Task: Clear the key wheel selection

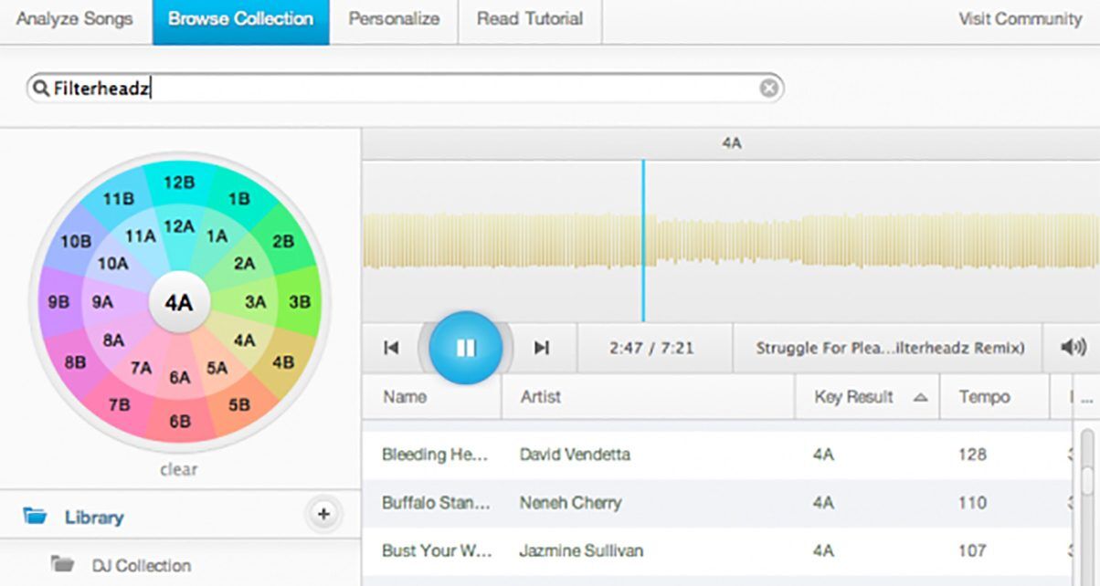Action: click(178, 470)
